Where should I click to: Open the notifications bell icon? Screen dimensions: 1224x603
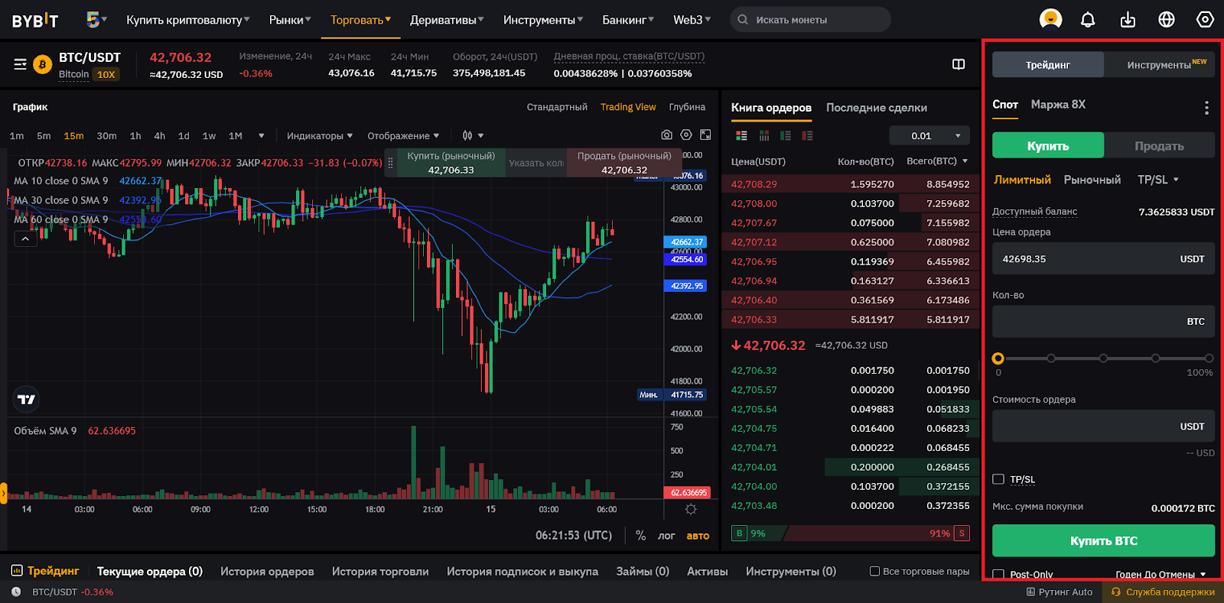pyautogui.click(x=1088, y=20)
